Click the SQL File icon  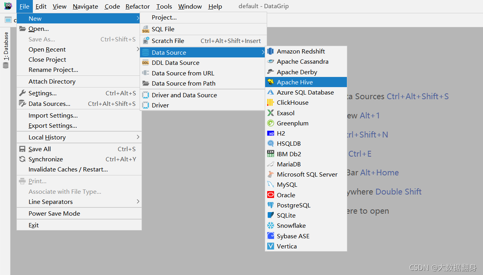click(145, 29)
